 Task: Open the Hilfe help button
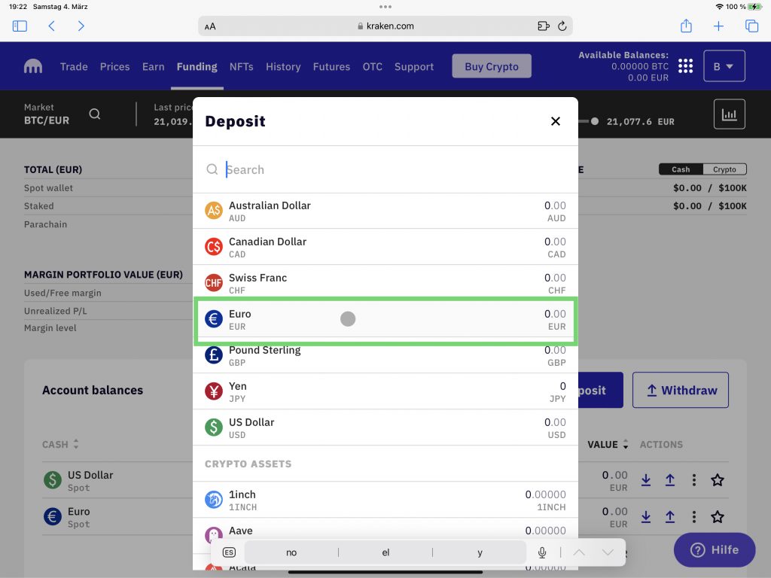pyautogui.click(x=715, y=550)
